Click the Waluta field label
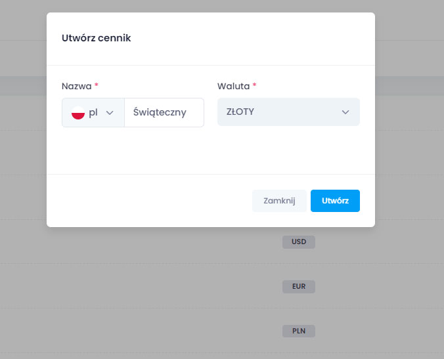Viewport: 444px width, 359px height. click(233, 86)
